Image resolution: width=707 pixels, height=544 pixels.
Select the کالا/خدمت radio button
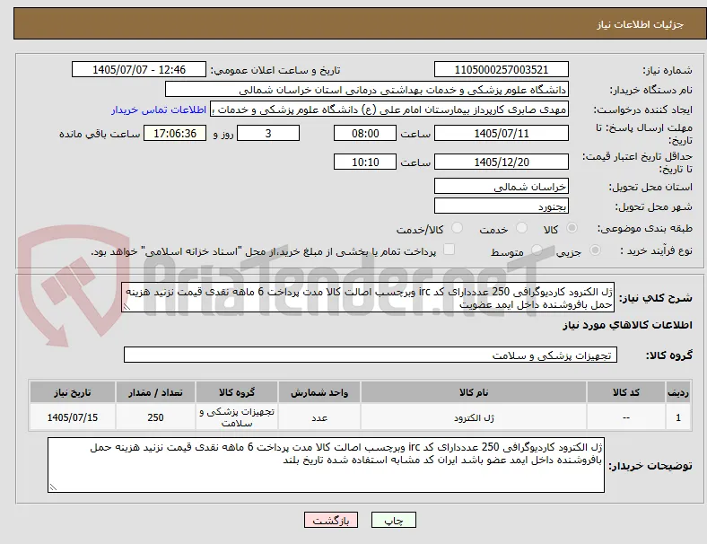click(x=458, y=228)
